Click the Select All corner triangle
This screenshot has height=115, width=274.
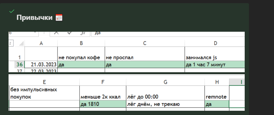point(20,43)
